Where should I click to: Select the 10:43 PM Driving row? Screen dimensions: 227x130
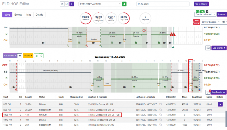113,120
